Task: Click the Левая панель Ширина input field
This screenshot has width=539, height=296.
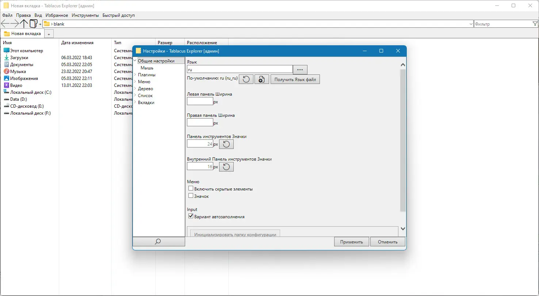Action: click(x=200, y=101)
